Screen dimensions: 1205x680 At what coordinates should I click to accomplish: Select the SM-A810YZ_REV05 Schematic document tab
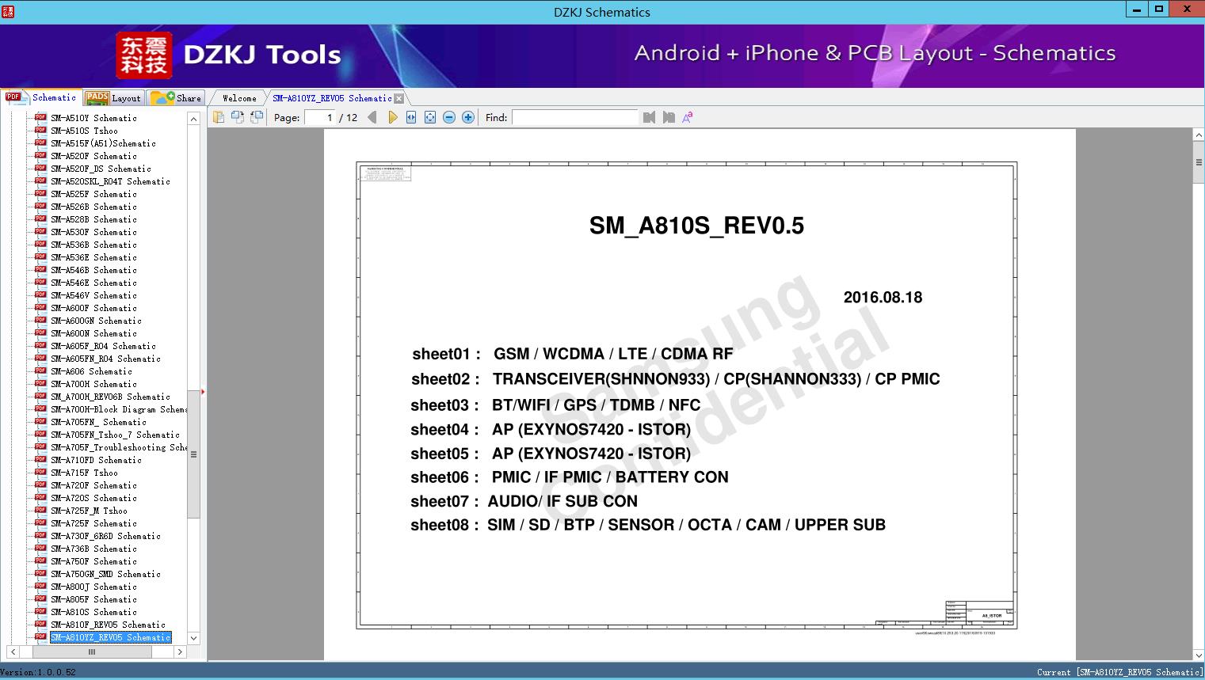tap(332, 98)
